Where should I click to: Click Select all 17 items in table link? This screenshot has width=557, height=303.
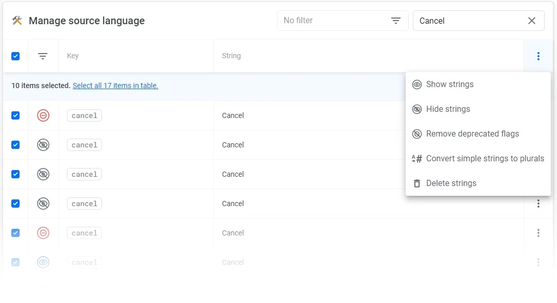(x=115, y=86)
